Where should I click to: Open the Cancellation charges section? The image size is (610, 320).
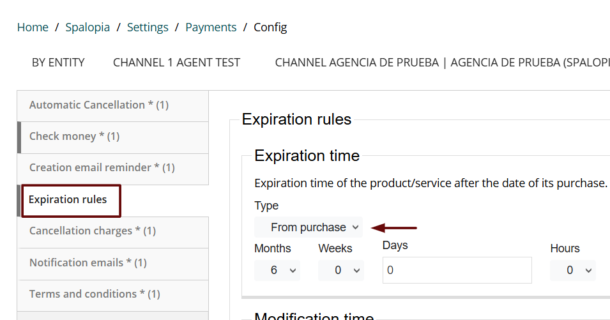click(93, 231)
